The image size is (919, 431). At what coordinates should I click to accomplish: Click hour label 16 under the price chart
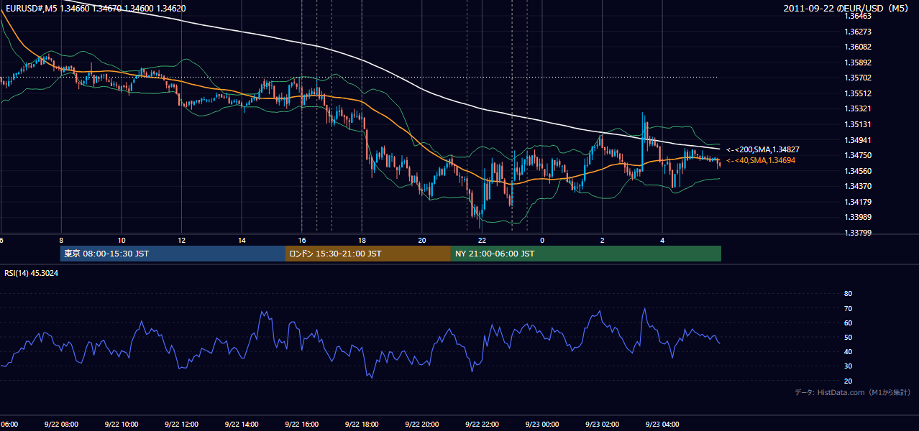(302, 240)
